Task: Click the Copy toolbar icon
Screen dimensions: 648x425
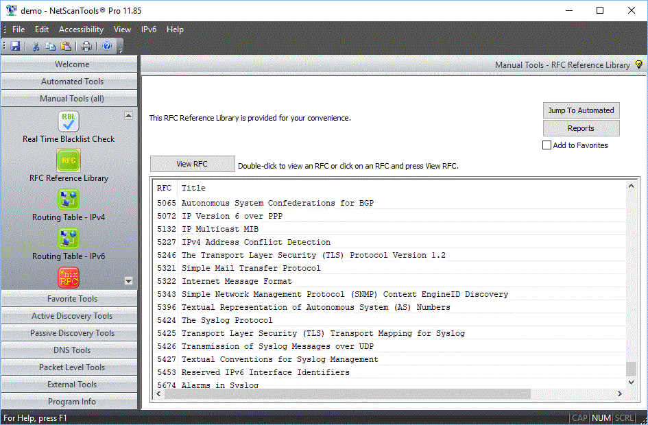Action: pos(51,46)
